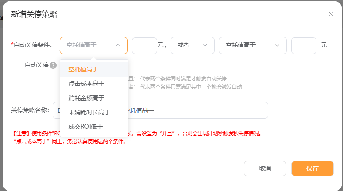The width and height of the screenshot is (343, 191).
Task: Click the 自动关停条件 field label
Action: pyautogui.click(x=33, y=45)
